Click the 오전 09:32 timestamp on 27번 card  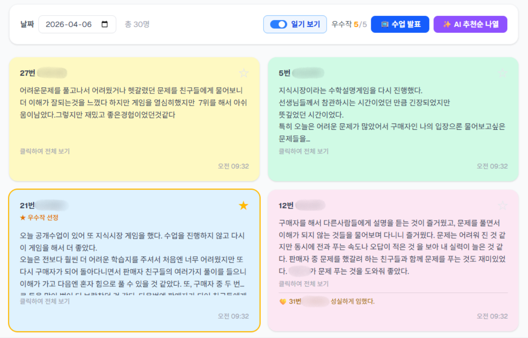(233, 166)
